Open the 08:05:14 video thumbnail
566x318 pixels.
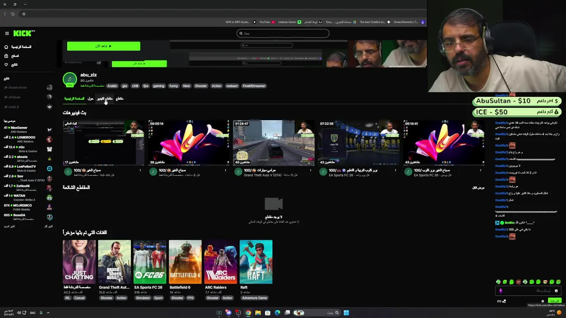point(189,143)
